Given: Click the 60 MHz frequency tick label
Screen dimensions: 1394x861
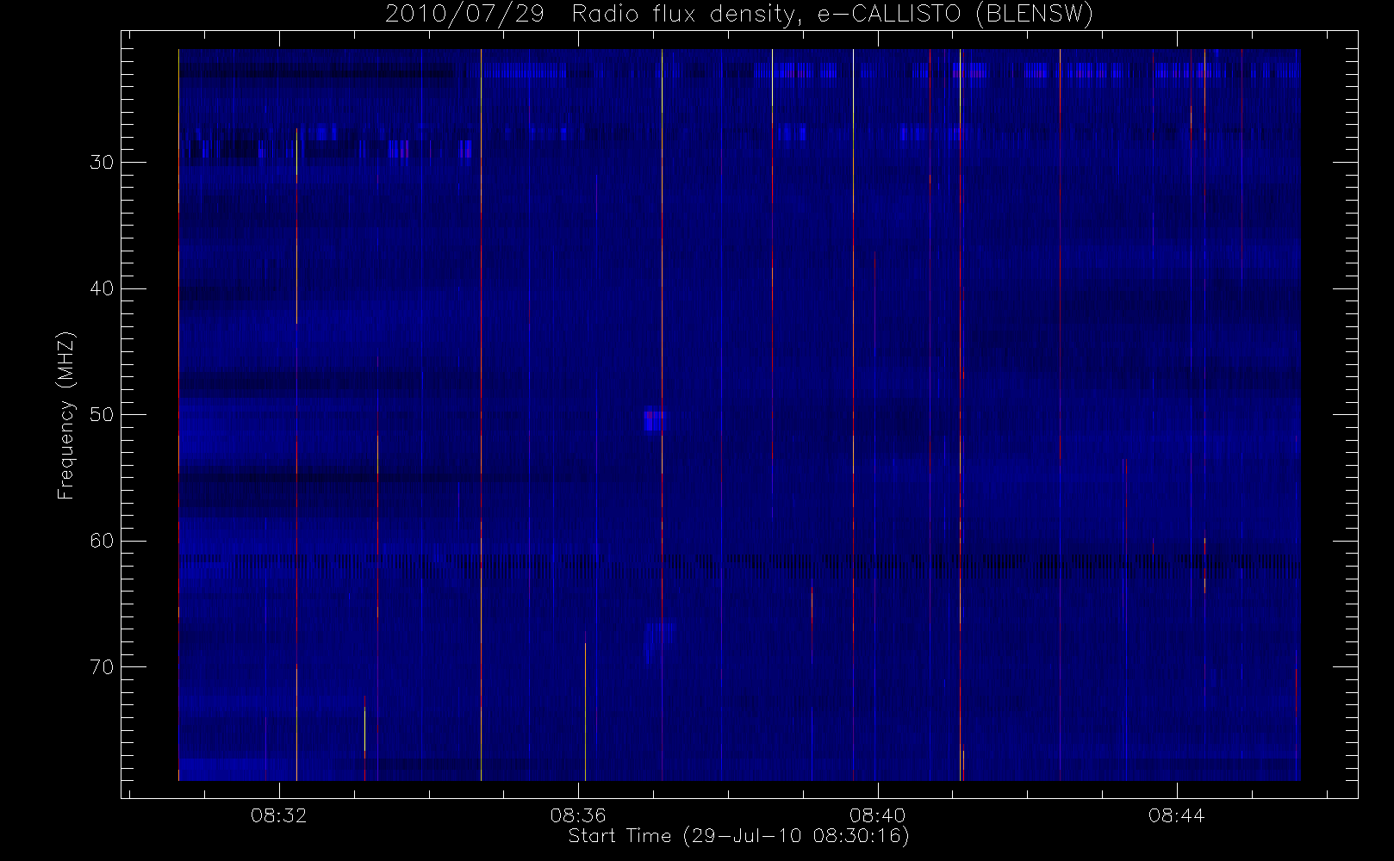Looking at the screenshot, I should [x=102, y=541].
